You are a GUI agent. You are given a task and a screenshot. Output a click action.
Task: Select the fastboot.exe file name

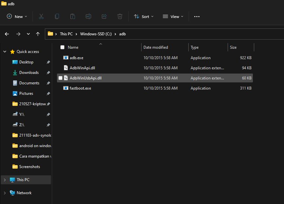pos(81,88)
